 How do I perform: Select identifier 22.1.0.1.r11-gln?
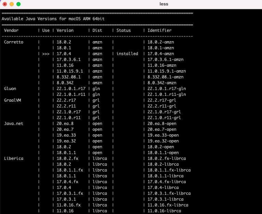(x=167, y=95)
